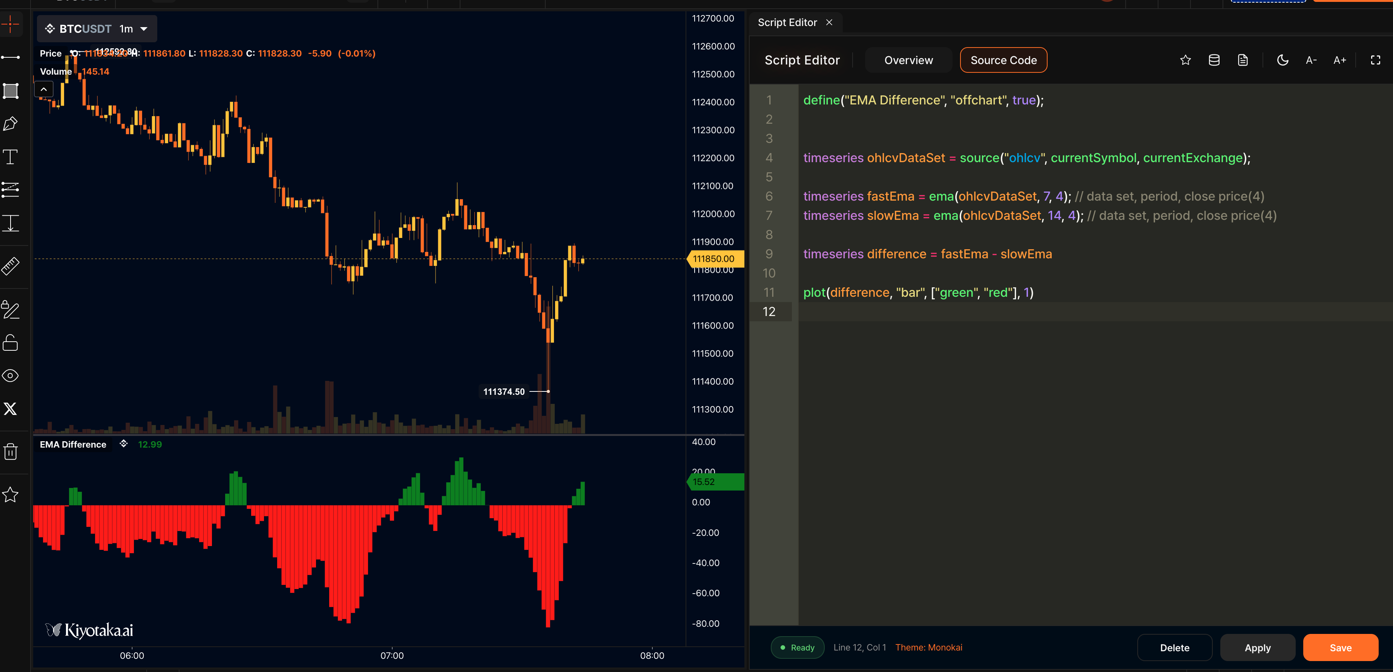1393x672 pixels.
Task: Select the trend line drawing tool
Action: pyautogui.click(x=10, y=57)
